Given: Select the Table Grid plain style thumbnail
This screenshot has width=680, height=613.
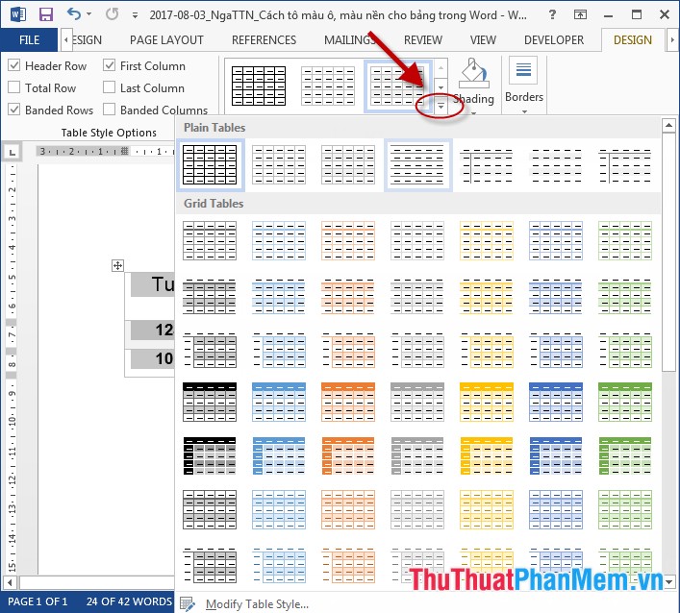Looking at the screenshot, I should 210,165.
